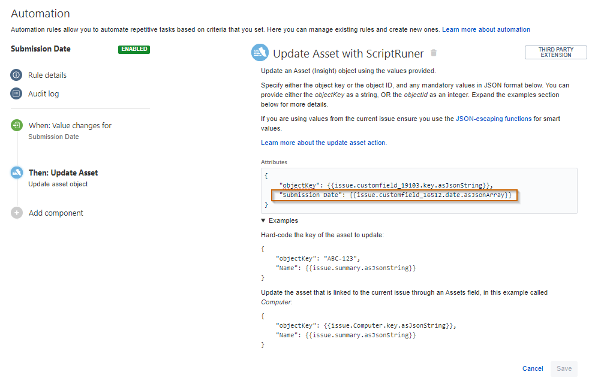This screenshot has height=381, width=598.
Task: Click the Cancel link
Action: tap(532, 368)
